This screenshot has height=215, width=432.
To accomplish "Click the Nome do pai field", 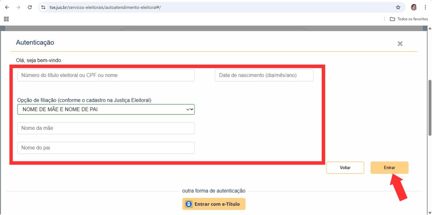I will (x=106, y=148).
